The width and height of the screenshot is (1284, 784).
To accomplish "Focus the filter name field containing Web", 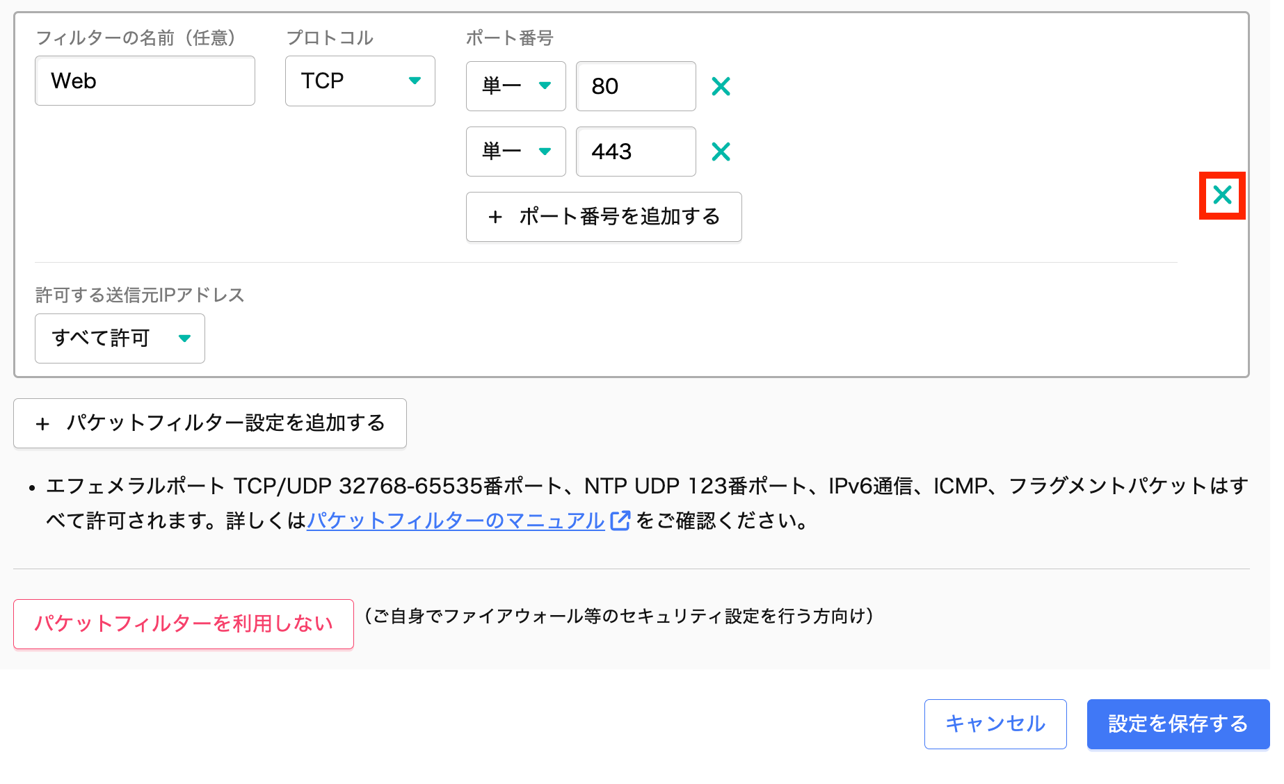I will 145,81.
